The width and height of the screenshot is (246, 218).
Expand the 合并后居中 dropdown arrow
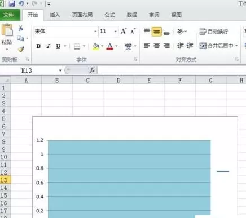click(x=236, y=46)
